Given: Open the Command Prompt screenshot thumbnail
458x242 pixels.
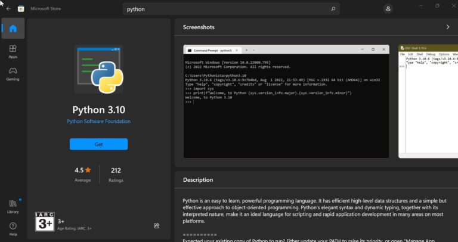Looking at the screenshot, I should (x=286, y=101).
